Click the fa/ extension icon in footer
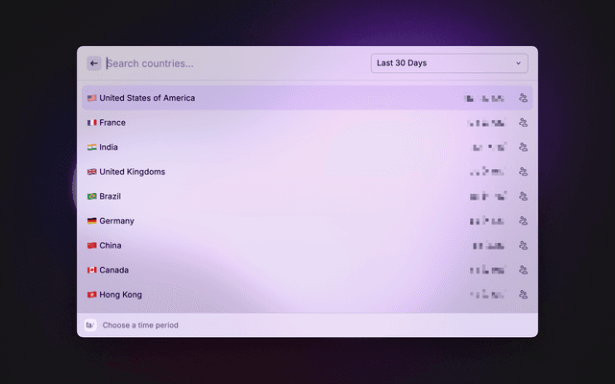Image resolution: width=615 pixels, height=384 pixels. 90,324
